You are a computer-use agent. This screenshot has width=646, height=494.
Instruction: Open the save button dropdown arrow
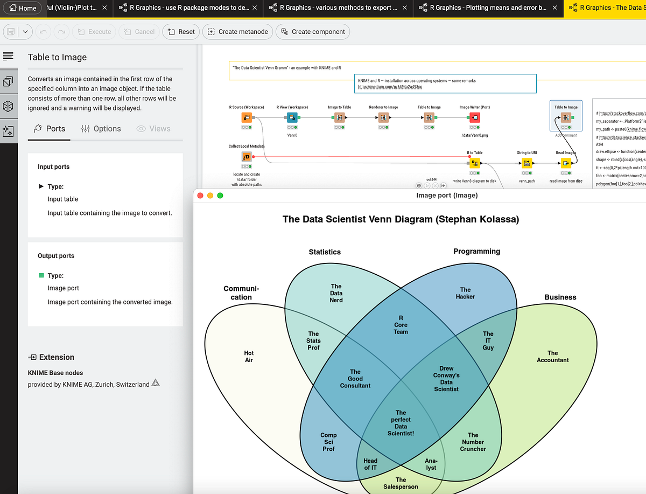point(26,32)
